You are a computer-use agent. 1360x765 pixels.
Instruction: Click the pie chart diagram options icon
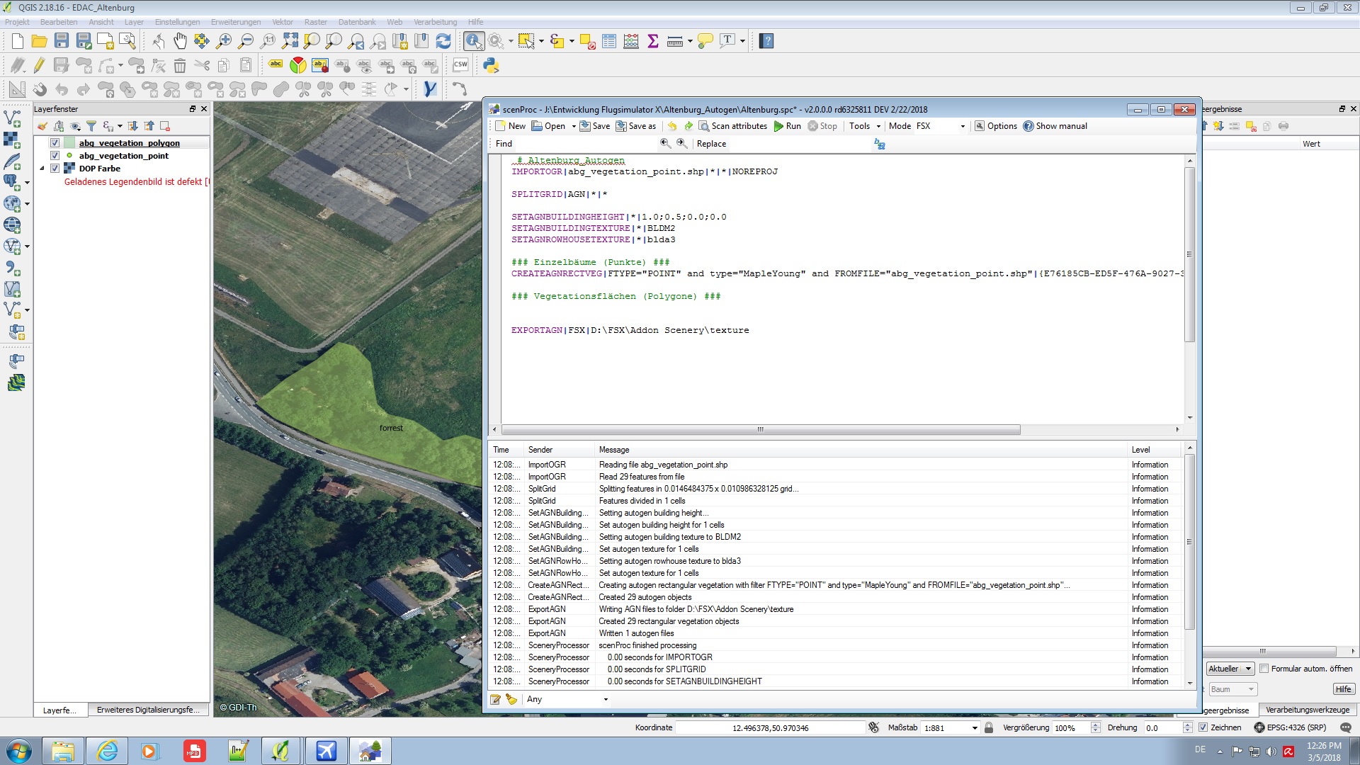tap(298, 66)
